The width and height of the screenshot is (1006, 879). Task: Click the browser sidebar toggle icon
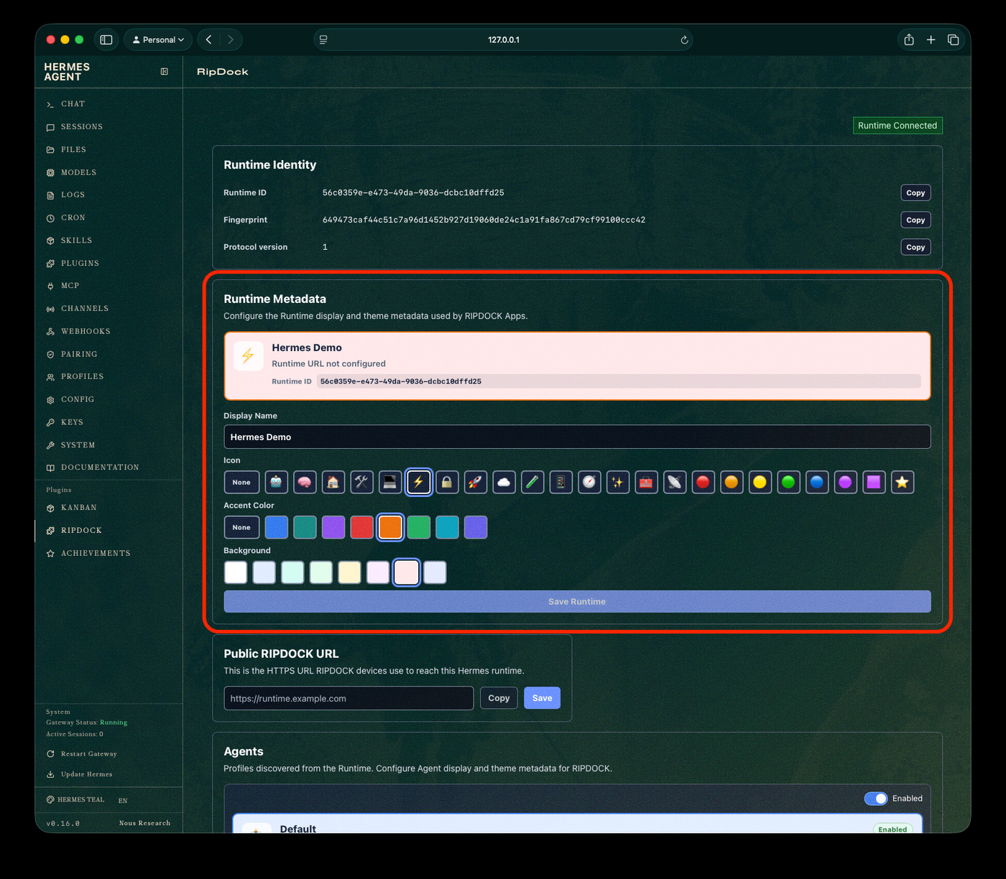click(106, 39)
